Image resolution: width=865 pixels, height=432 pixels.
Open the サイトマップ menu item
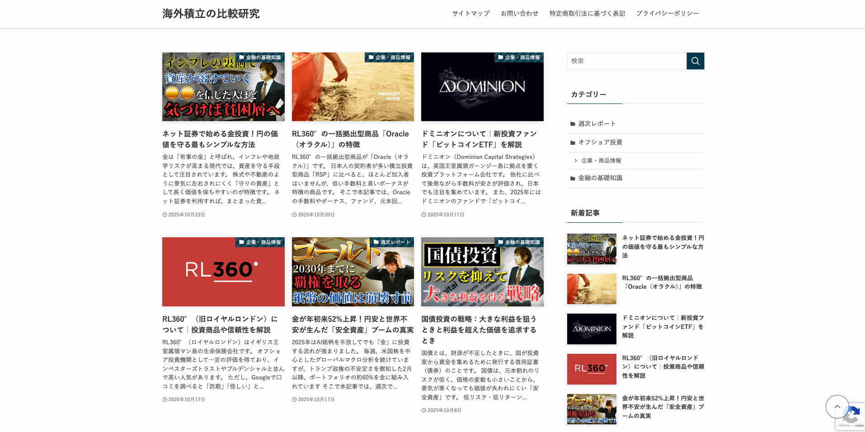tap(471, 14)
